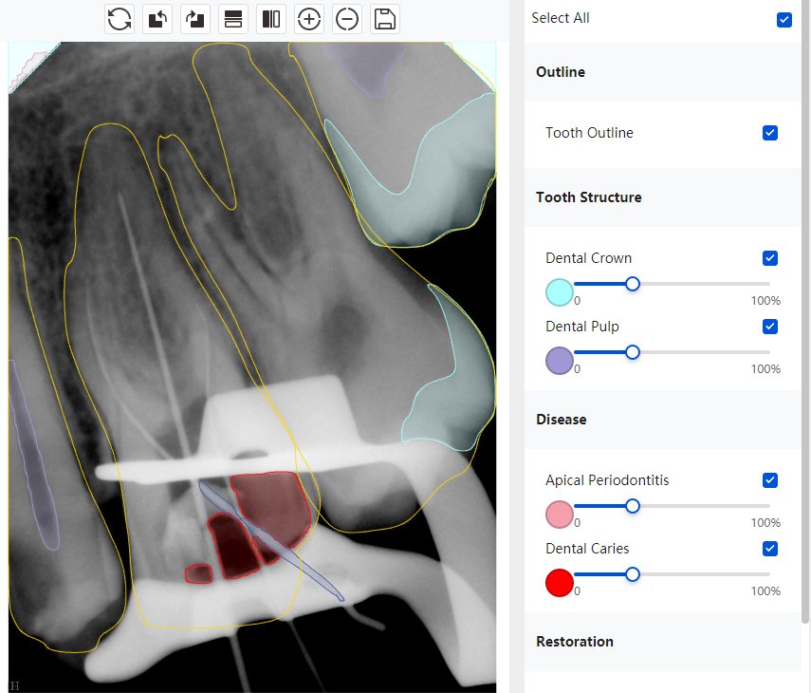Viewport: 811px width, 693px height.
Task: Uncheck the Select All checkbox
Action: 784,20
